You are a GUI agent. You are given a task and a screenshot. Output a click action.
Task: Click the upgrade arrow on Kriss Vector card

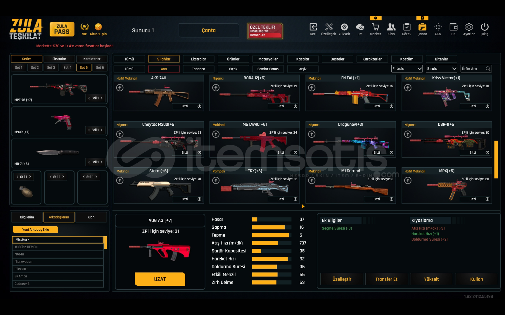[x=408, y=87]
